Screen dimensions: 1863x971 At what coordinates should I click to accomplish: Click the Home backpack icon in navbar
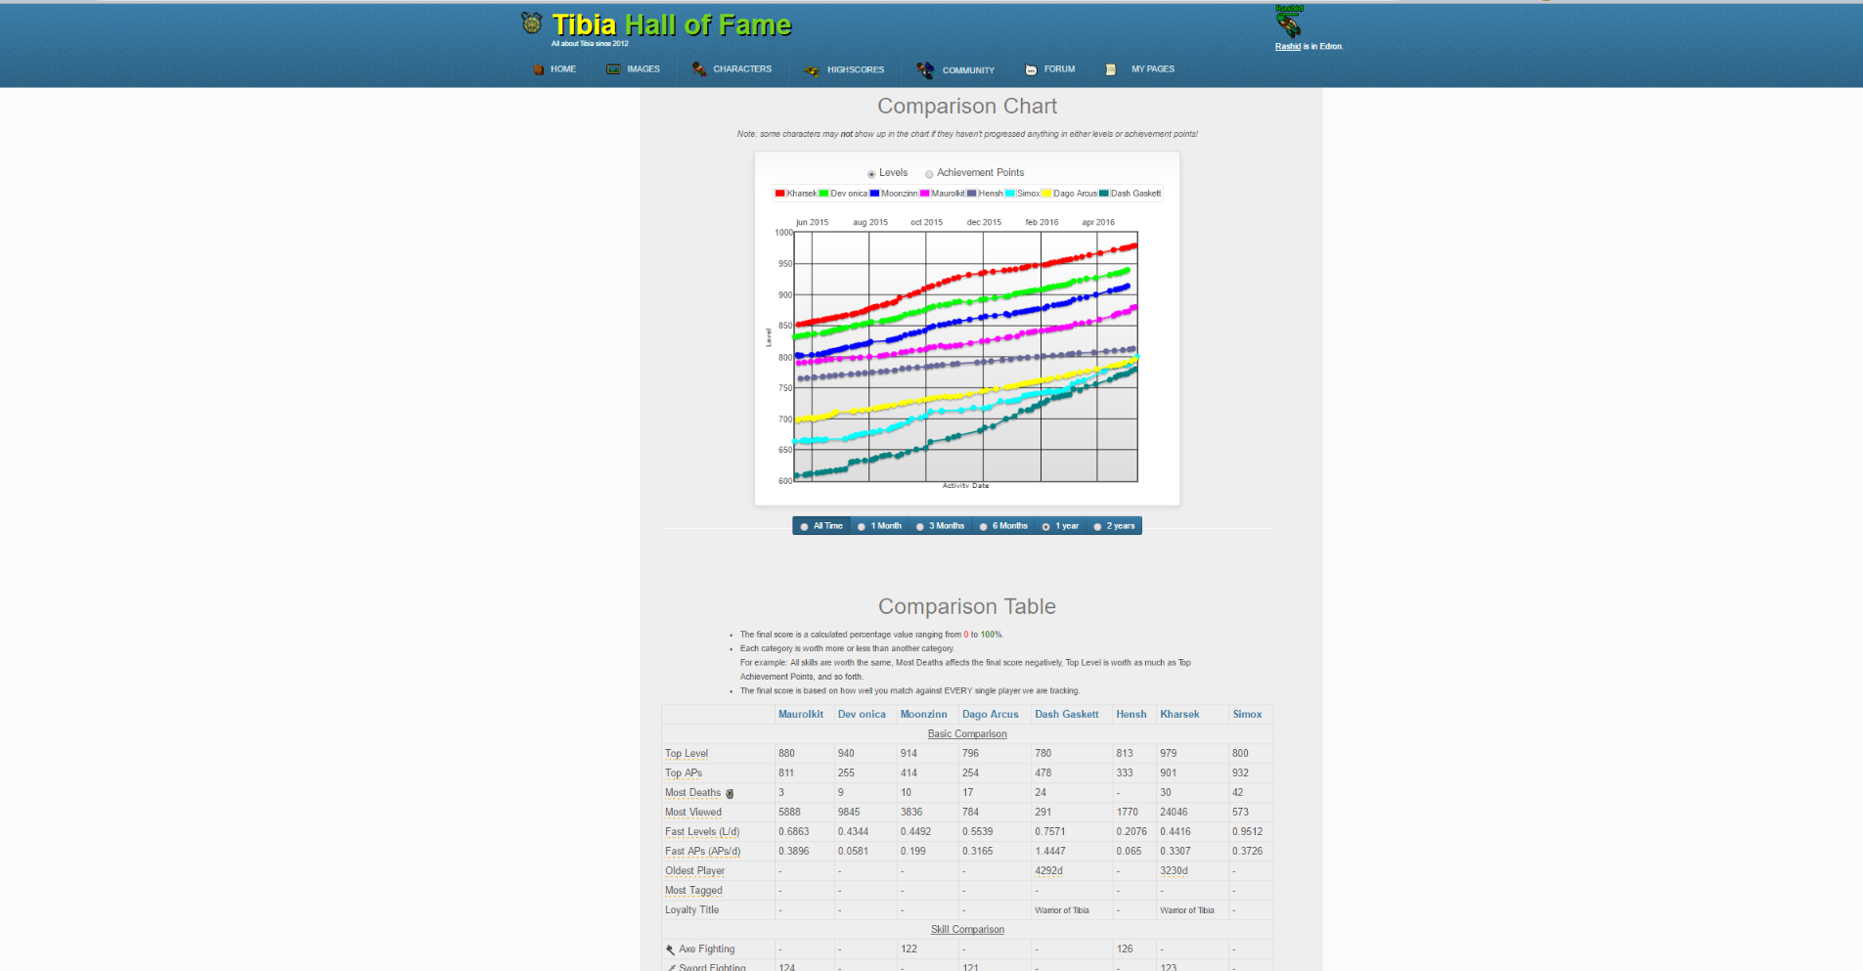click(x=538, y=69)
